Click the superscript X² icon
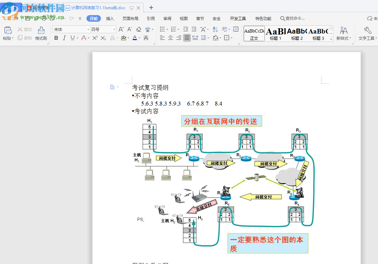This screenshot has width=378, height=264. pos(95,38)
